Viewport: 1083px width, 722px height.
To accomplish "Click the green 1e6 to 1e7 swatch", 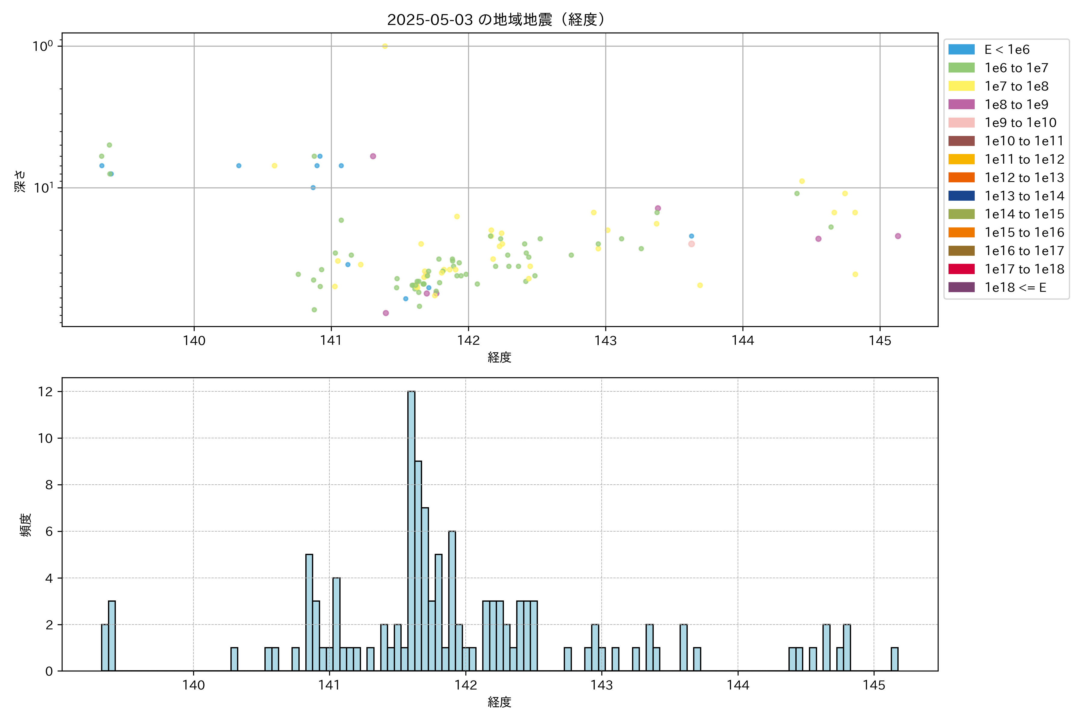I will point(961,68).
